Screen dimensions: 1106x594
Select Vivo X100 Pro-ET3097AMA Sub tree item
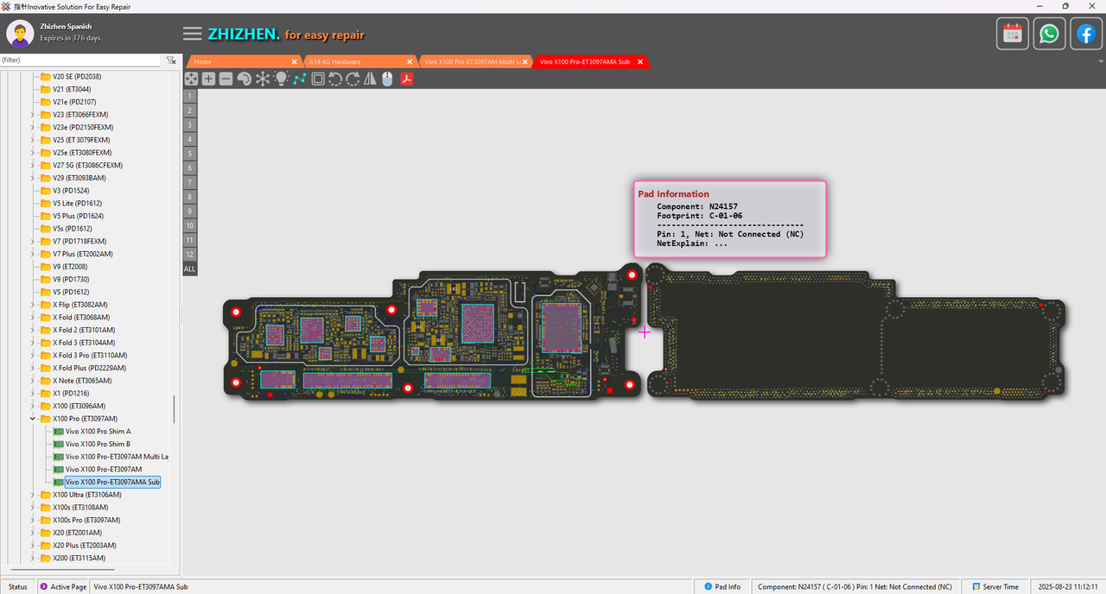click(x=112, y=482)
